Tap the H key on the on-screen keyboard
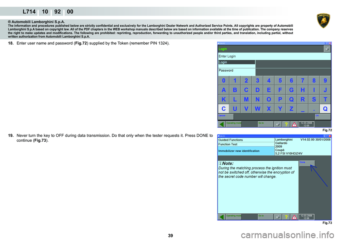 click(x=303, y=90)
